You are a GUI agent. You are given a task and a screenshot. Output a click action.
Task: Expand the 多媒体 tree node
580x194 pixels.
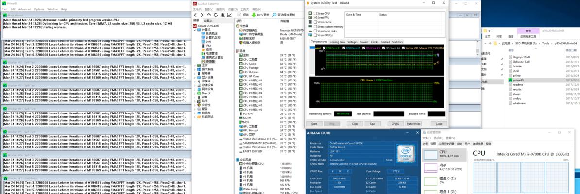point(195,81)
